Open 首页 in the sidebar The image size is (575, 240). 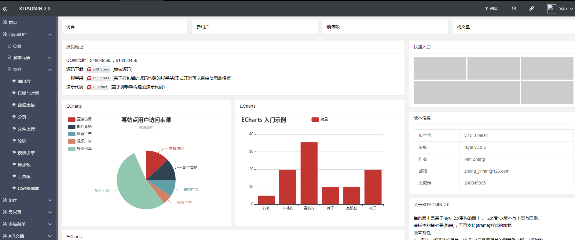tap(13, 23)
